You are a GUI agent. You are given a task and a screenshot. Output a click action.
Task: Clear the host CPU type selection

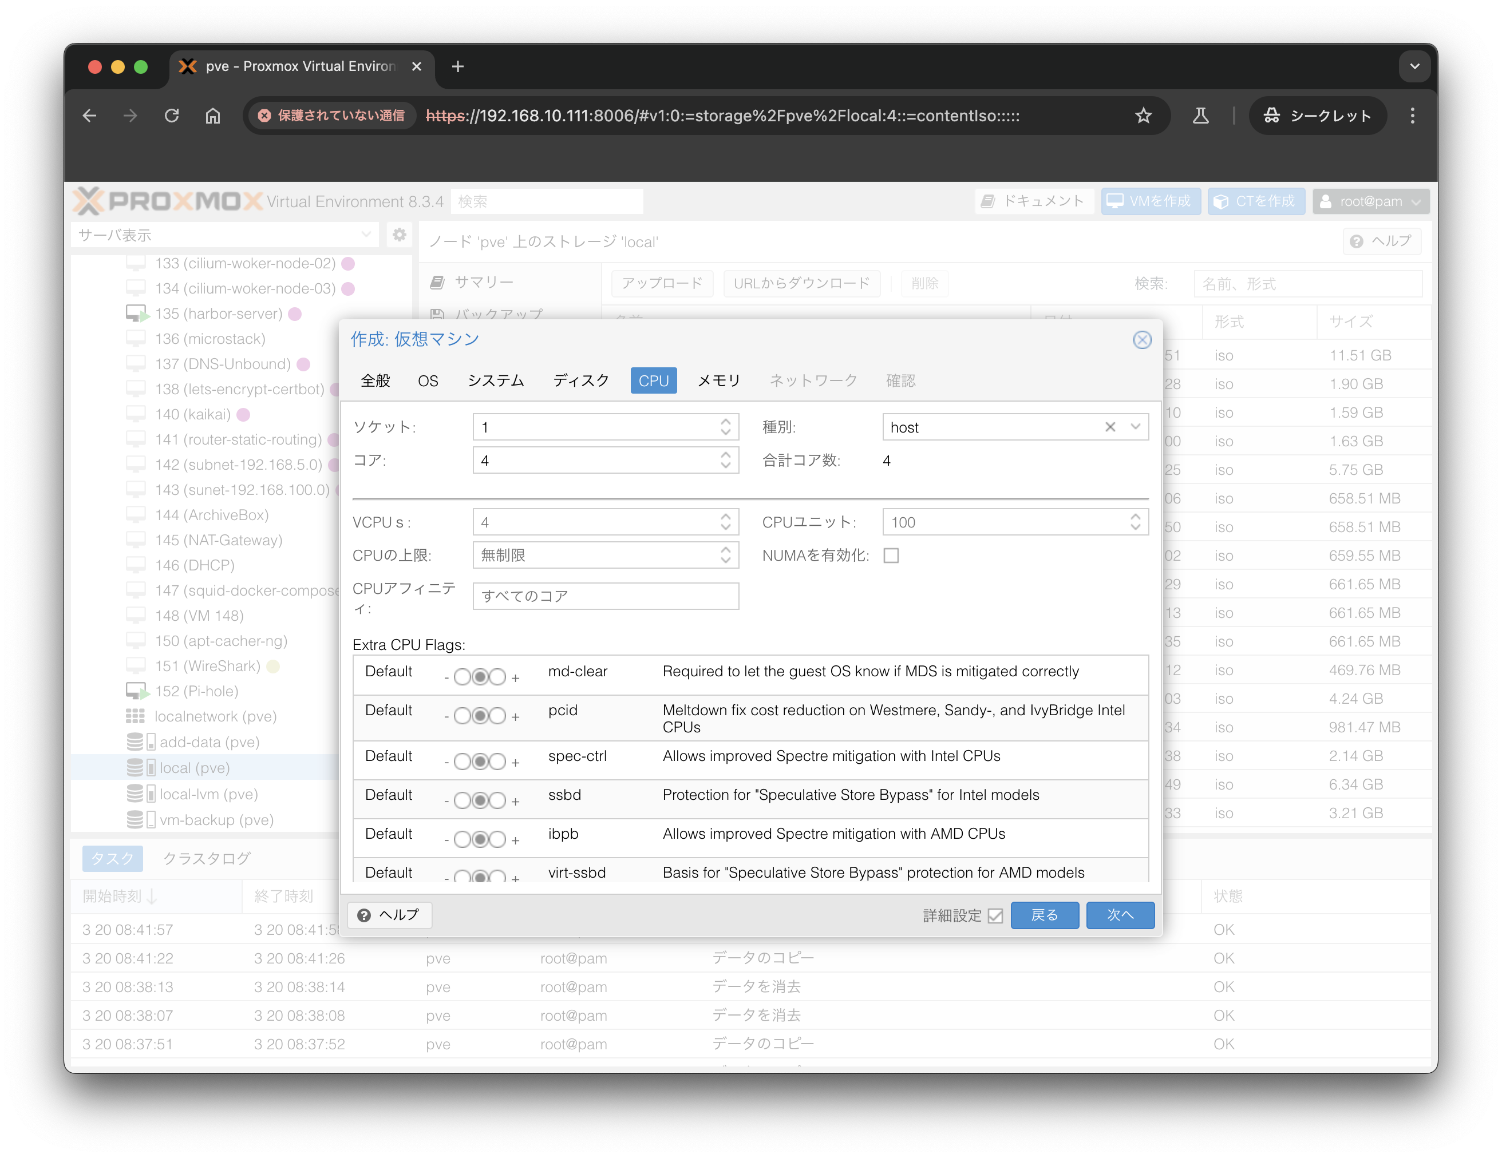point(1109,427)
